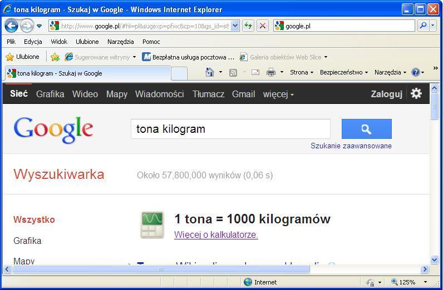The image size is (443, 290).
Task: Go to Wideo in Google top bar
Action: pyautogui.click(x=85, y=94)
